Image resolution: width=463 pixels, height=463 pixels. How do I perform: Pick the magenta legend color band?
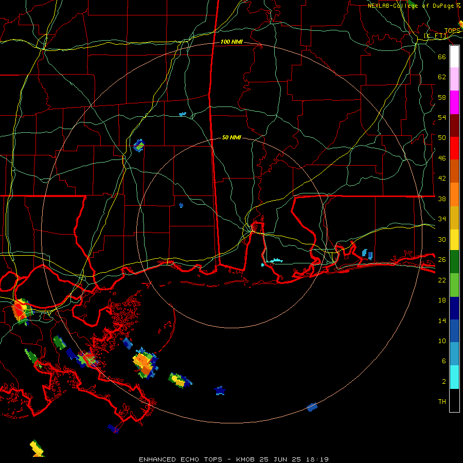tap(454, 102)
